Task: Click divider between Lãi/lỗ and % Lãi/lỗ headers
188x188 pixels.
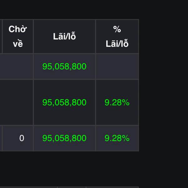Action: (96, 36)
